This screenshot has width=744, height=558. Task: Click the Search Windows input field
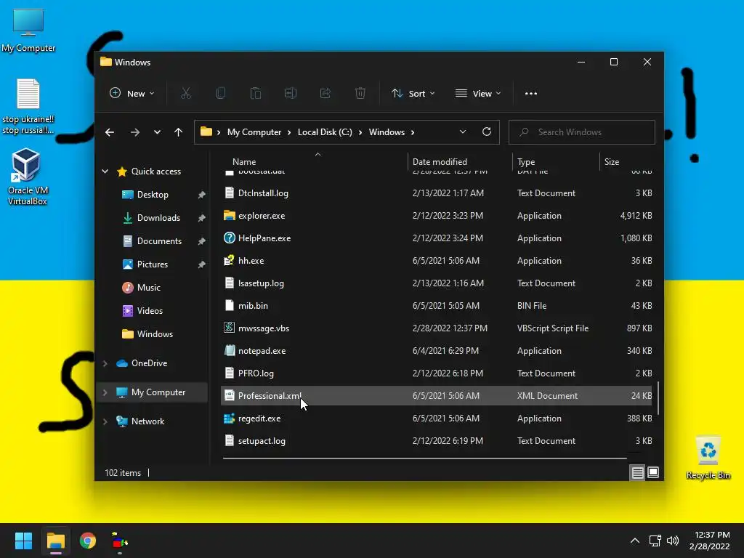click(x=582, y=132)
